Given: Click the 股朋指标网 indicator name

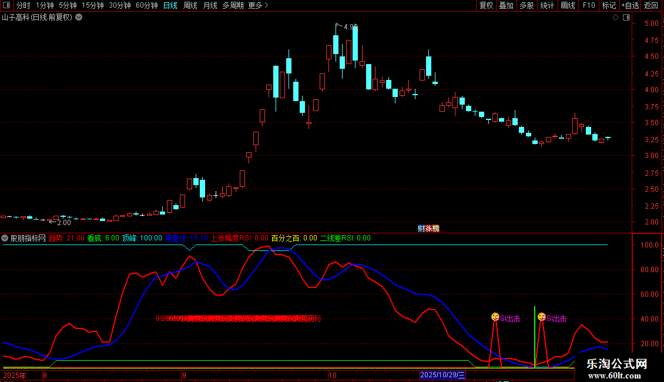Looking at the screenshot, I should click(28, 238).
